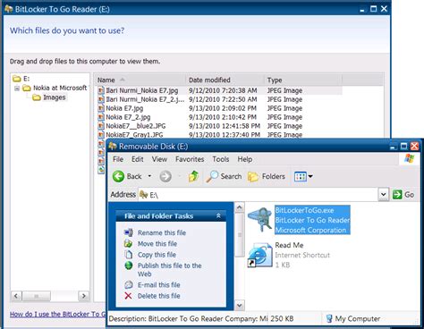The image size is (424, 329).
Task: Click the task pane scroll down arrow
Action: (x=240, y=305)
